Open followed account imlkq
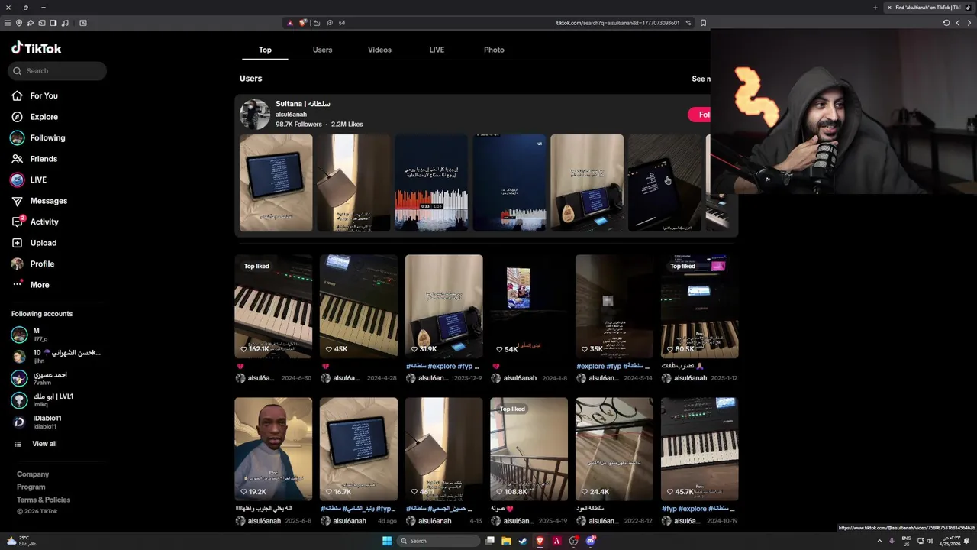977x550 pixels. click(42, 400)
